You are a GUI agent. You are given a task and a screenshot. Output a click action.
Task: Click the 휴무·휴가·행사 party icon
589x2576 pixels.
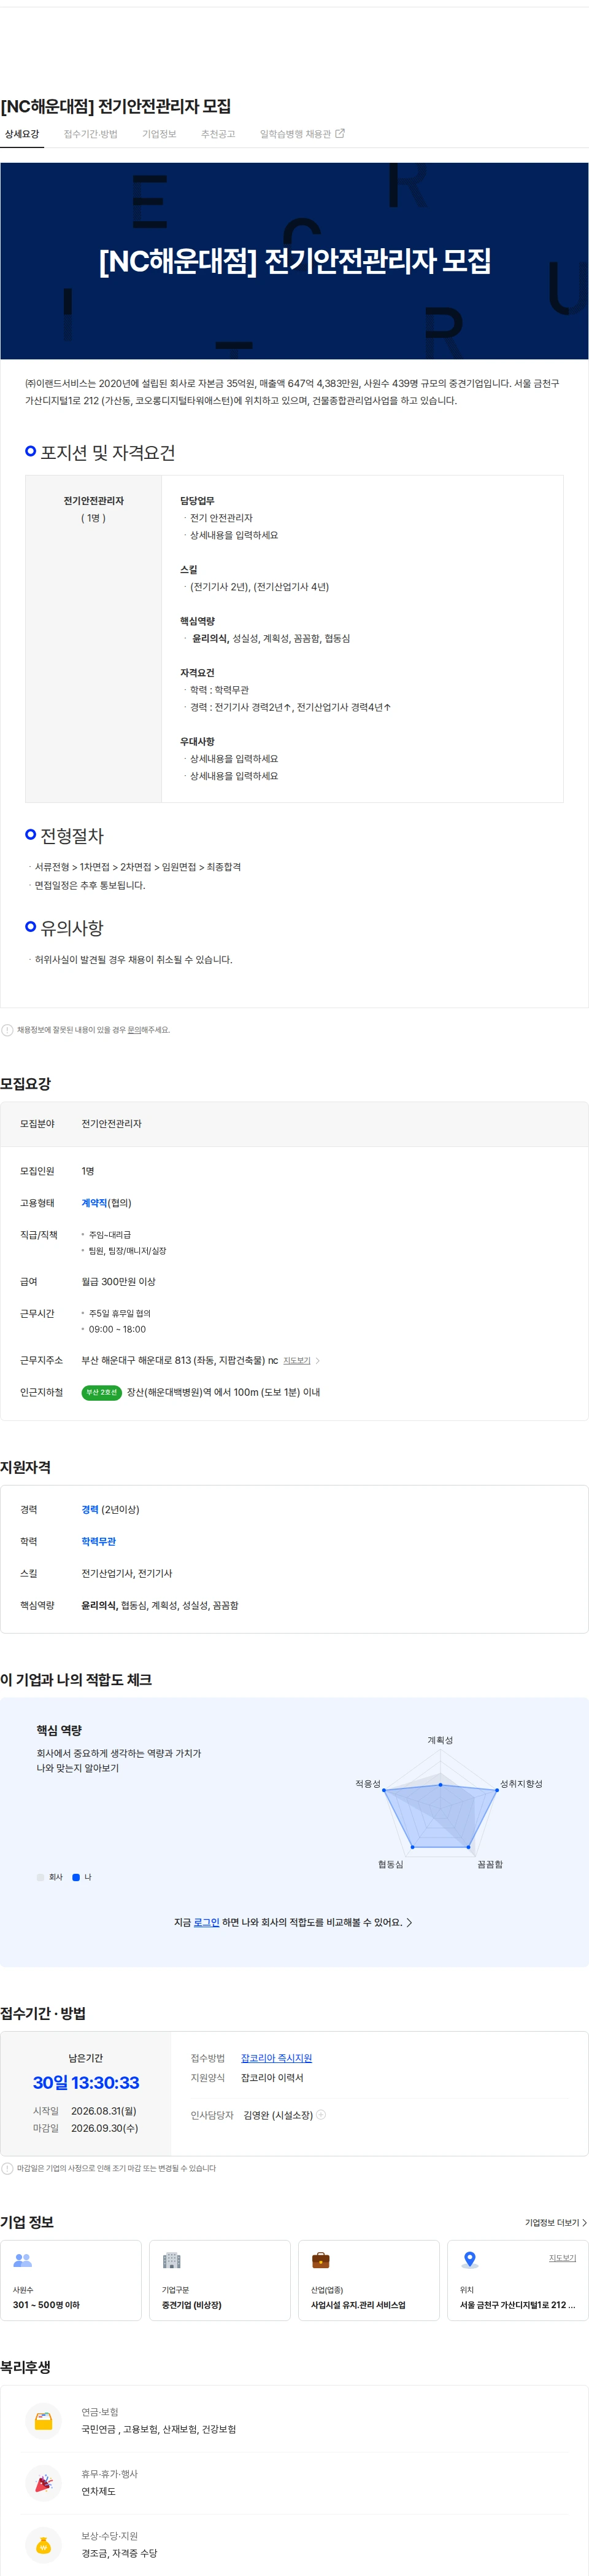(x=43, y=2483)
